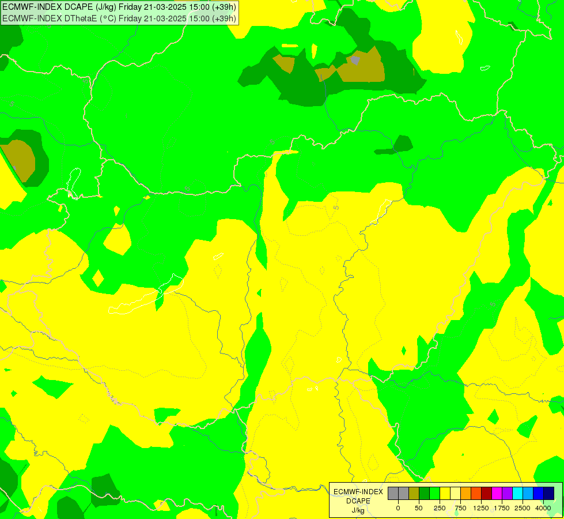The height and width of the screenshot is (519, 564).
Task: Click the orange legend swatch
Action: 466,493
